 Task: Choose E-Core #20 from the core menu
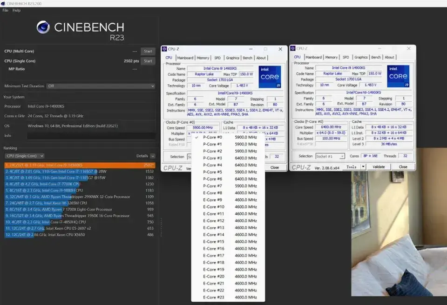click(x=228, y=277)
